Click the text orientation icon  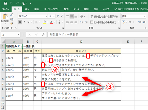(82, 16)
